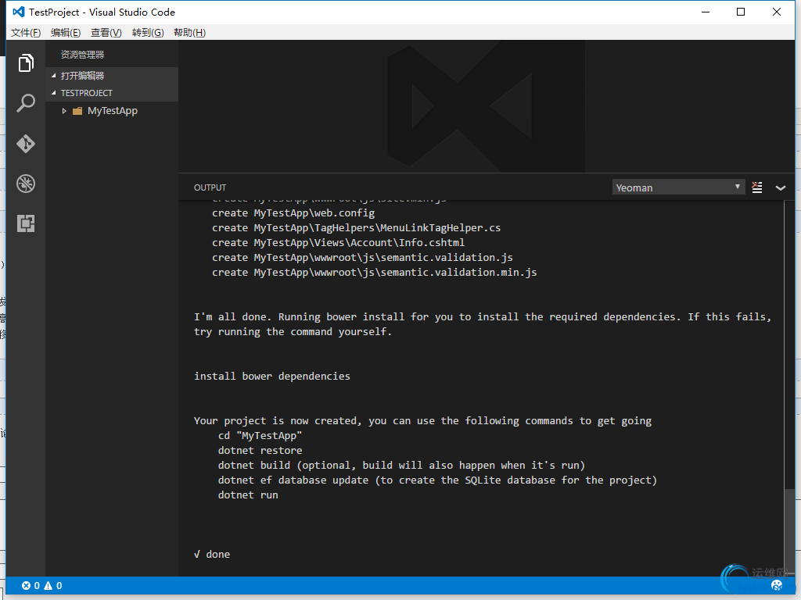Click the semantic.validation.min.js output line
The image size is (801, 600).
[375, 273]
